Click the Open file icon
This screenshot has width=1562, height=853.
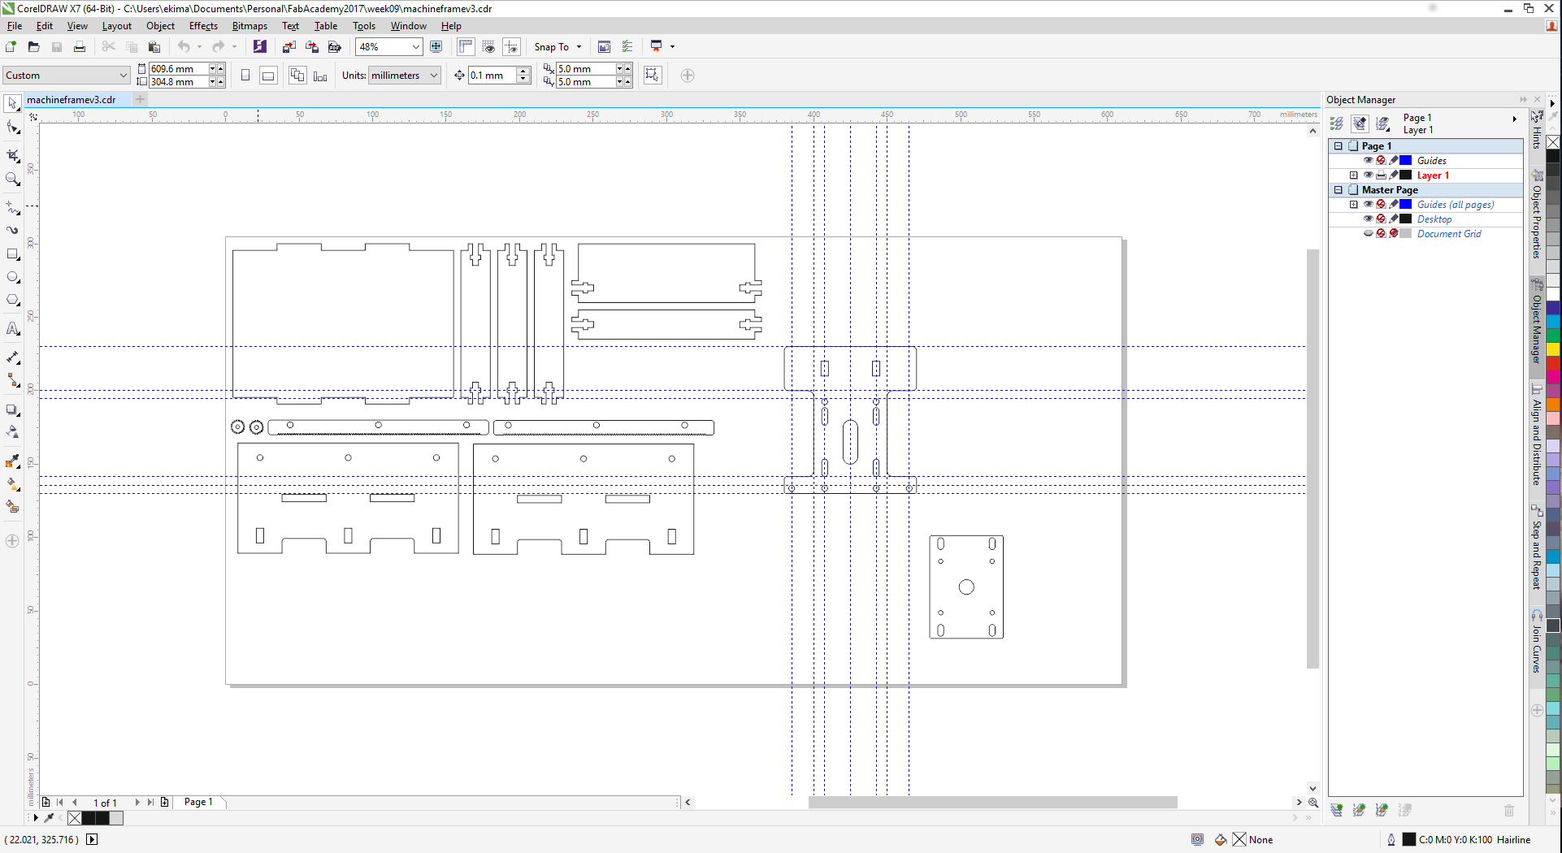pyautogui.click(x=33, y=46)
